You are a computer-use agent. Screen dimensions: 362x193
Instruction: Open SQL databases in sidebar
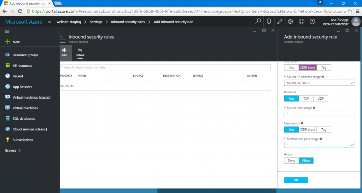coord(24,119)
